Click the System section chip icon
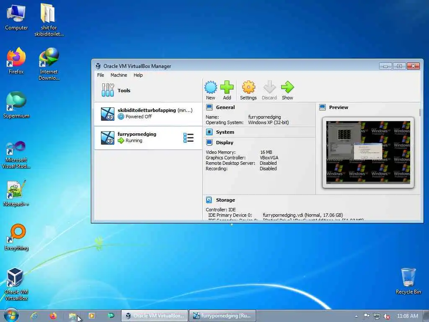The image size is (429, 322). pos(209,132)
